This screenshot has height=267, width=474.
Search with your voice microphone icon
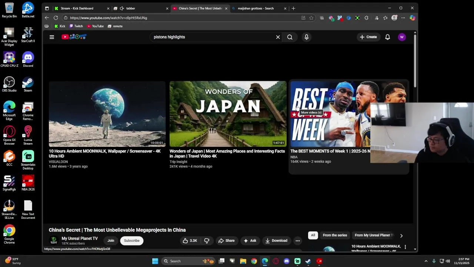pyautogui.click(x=306, y=37)
